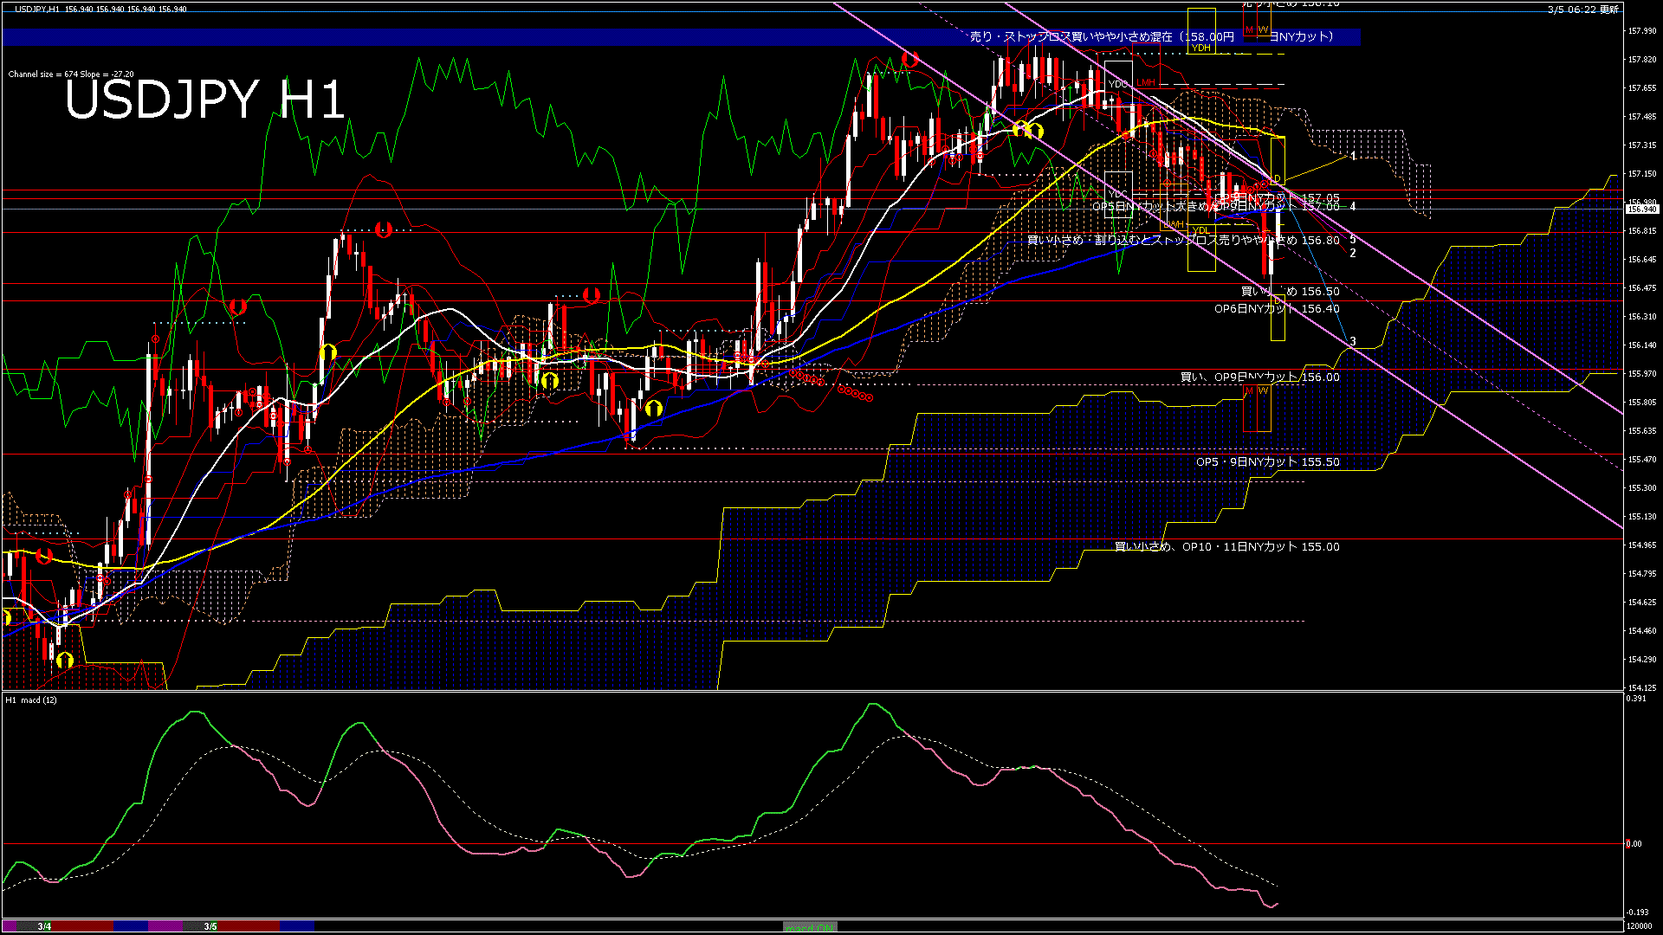Select the OP10・11 NY cut 155.00 label
The image size is (1663, 935).
pyautogui.click(x=1226, y=547)
